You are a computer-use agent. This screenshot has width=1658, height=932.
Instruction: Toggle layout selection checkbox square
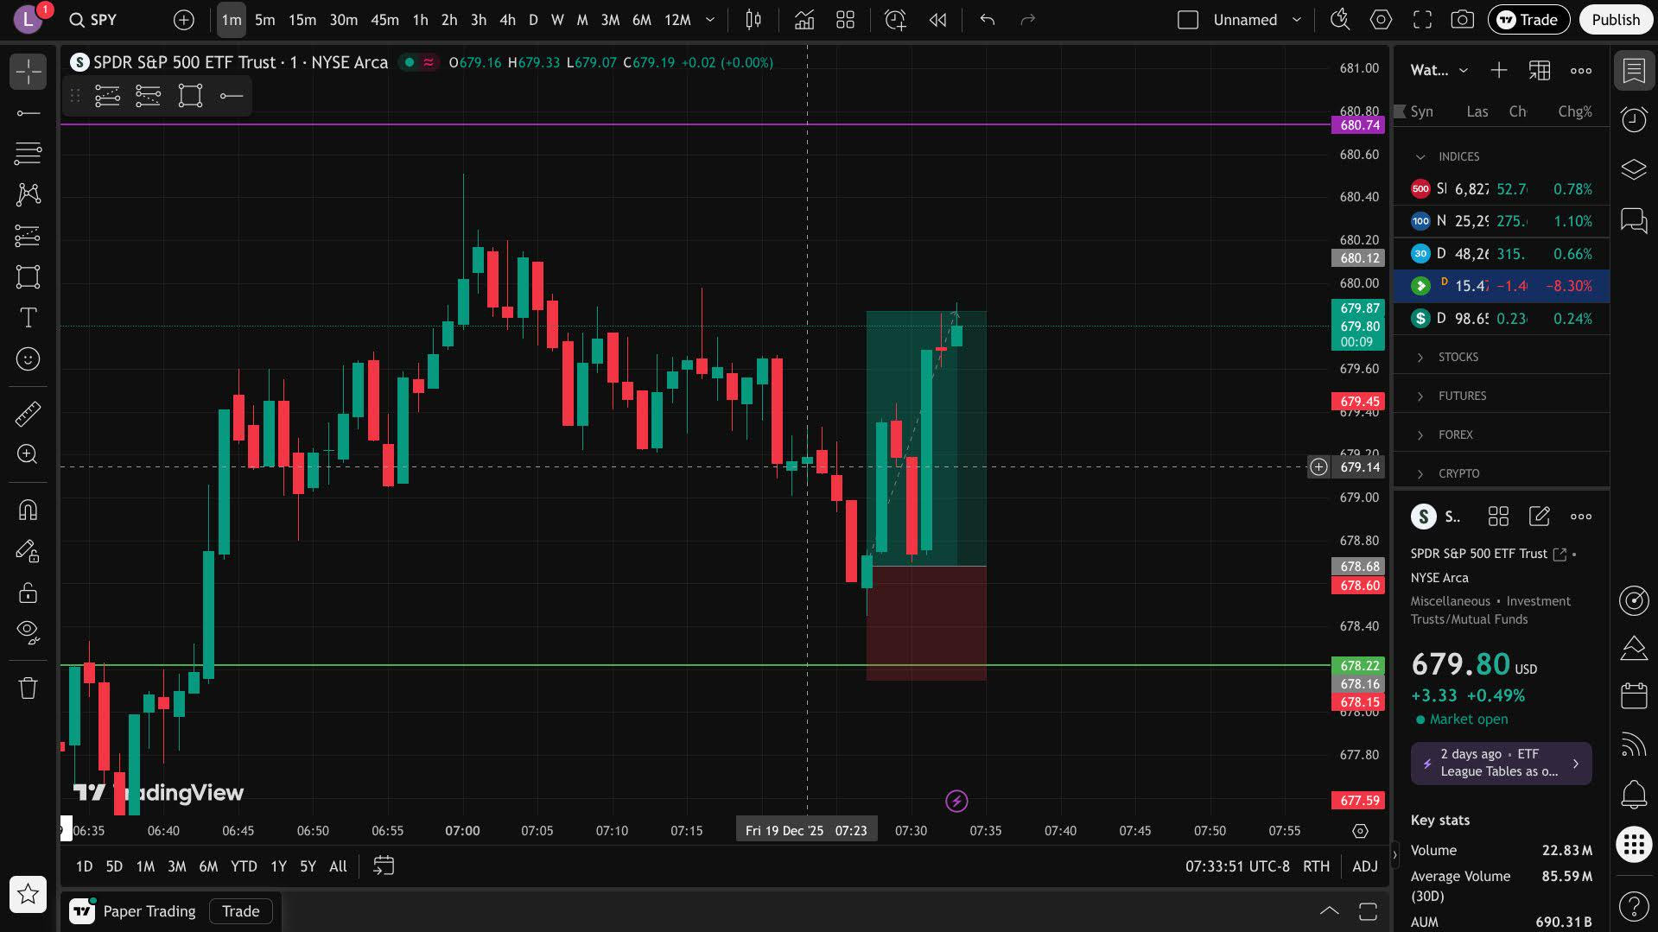1188,20
